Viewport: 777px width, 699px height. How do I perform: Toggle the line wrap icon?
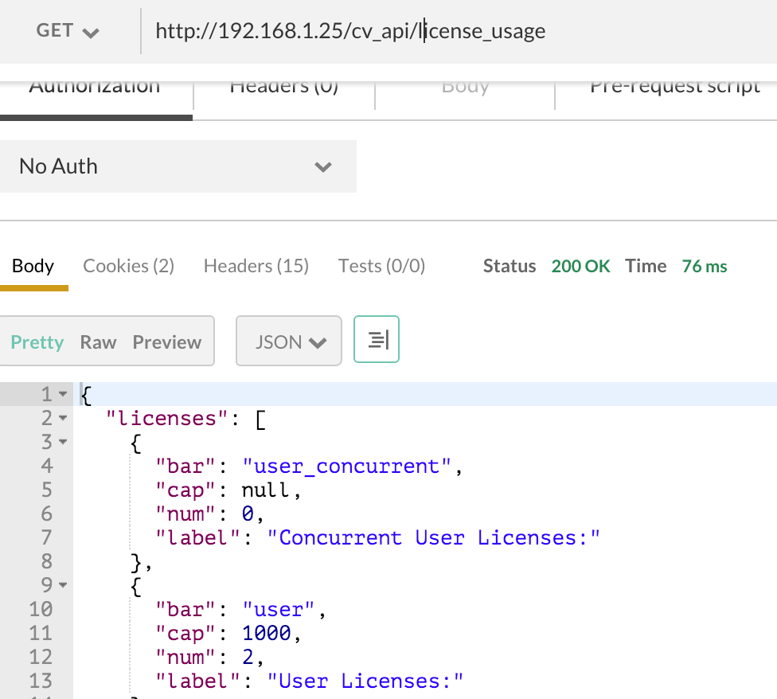tap(377, 341)
